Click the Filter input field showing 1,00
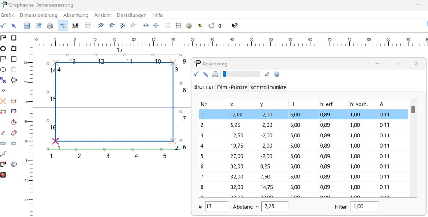This screenshot has height=217, width=428. point(364,207)
